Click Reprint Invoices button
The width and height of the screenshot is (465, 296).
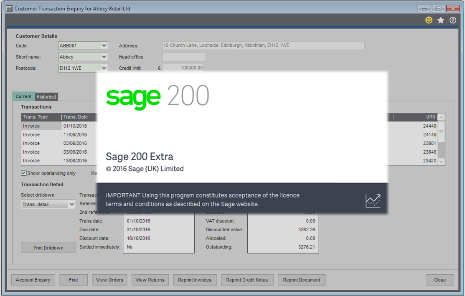pos(195,280)
